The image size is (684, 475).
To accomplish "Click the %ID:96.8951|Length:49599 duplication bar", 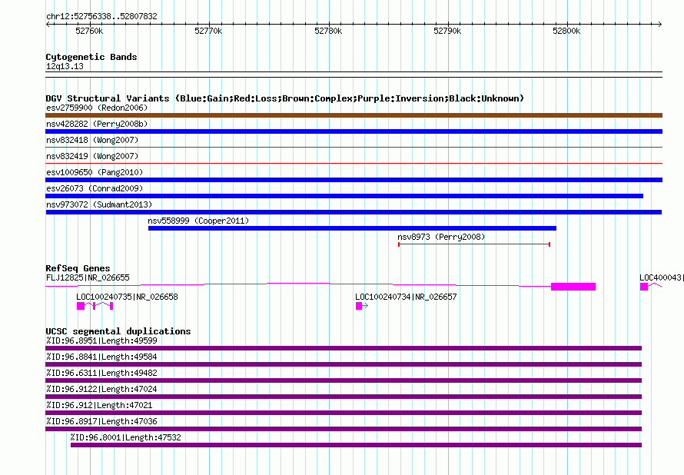I will [x=344, y=348].
